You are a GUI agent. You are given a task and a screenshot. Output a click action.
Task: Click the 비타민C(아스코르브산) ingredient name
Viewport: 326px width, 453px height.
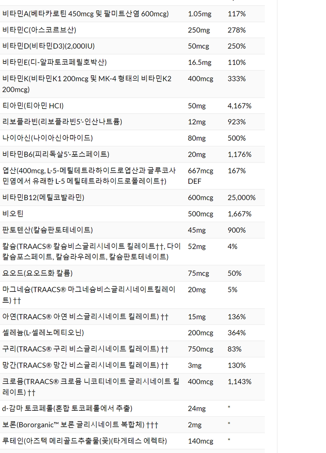point(38,30)
